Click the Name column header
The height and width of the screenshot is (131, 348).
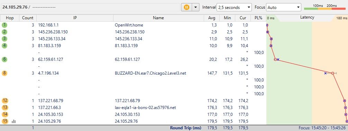pyautogui.click(x=158, y=18)
